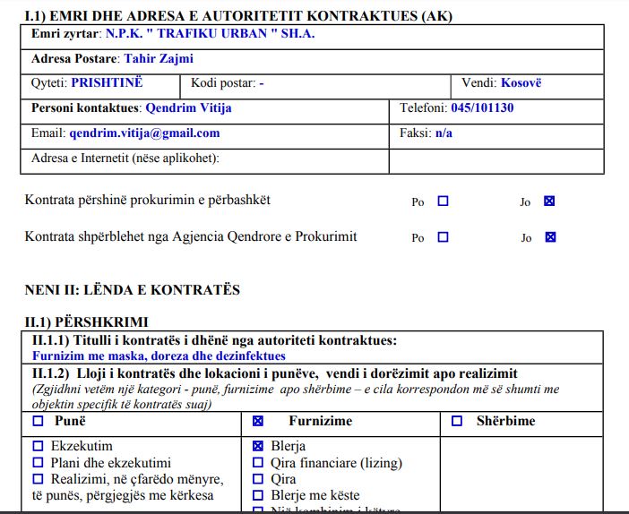629x514 pixels.
Task: Check the Realizimi, në çfarëdo mënyre option
Action: point(38,479)
